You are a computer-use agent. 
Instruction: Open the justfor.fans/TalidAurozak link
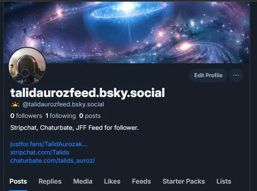[x=49, y=144]
